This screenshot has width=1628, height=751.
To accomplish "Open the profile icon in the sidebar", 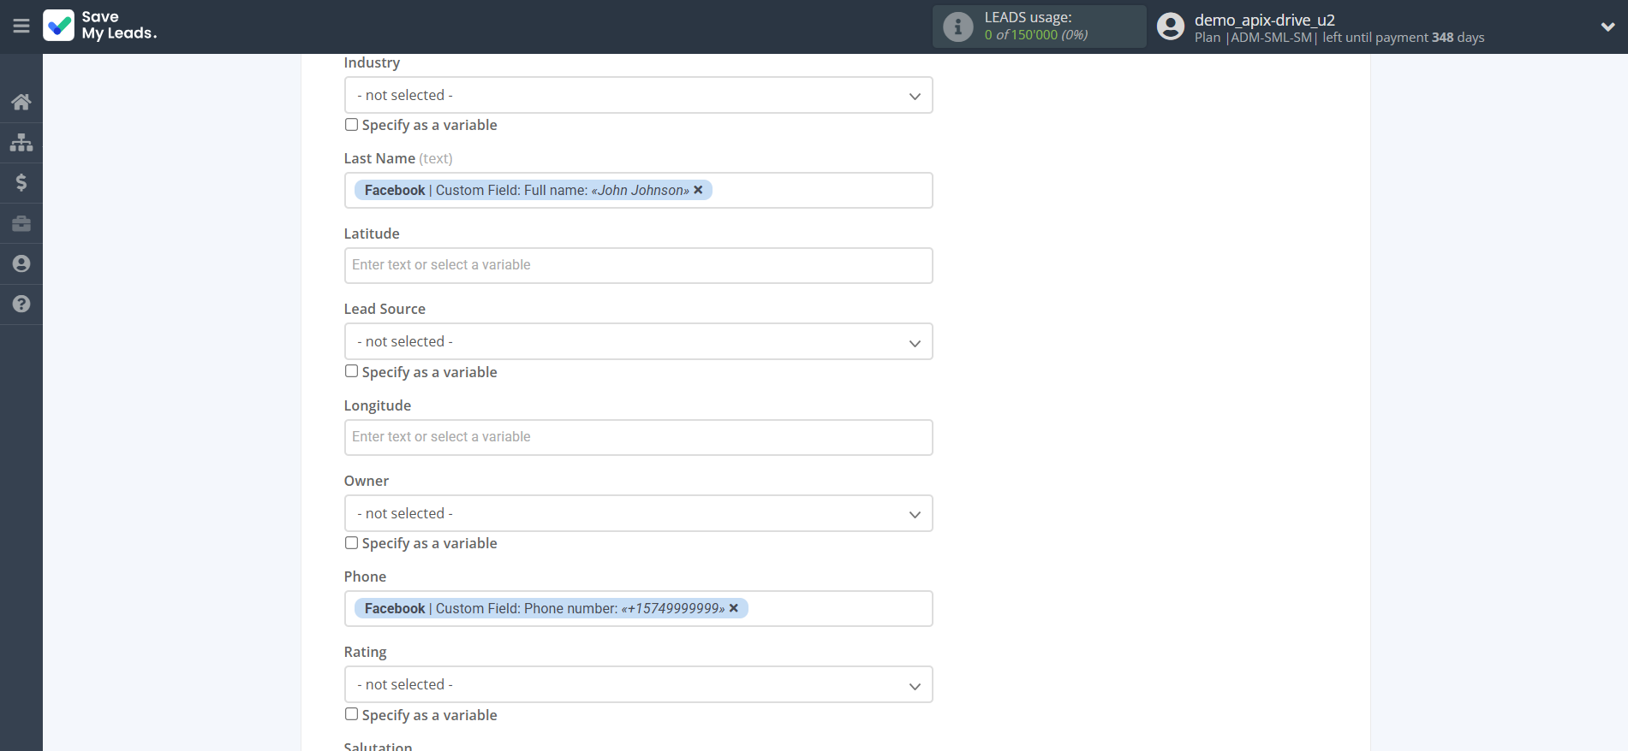I will coord(21,263).
